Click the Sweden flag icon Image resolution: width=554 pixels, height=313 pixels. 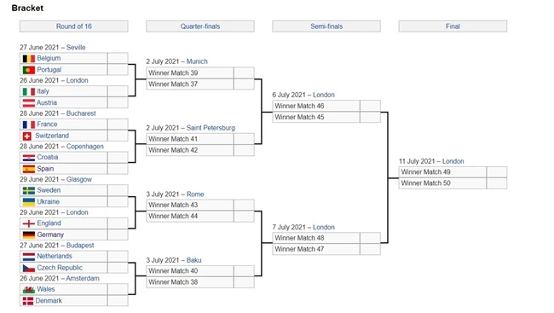click(x=29, y=191)
